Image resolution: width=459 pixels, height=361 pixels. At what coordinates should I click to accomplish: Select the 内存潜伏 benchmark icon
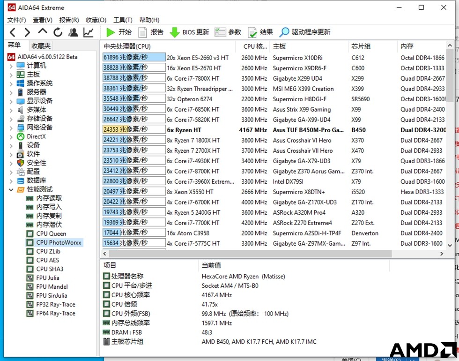click(x=30, y=225)
